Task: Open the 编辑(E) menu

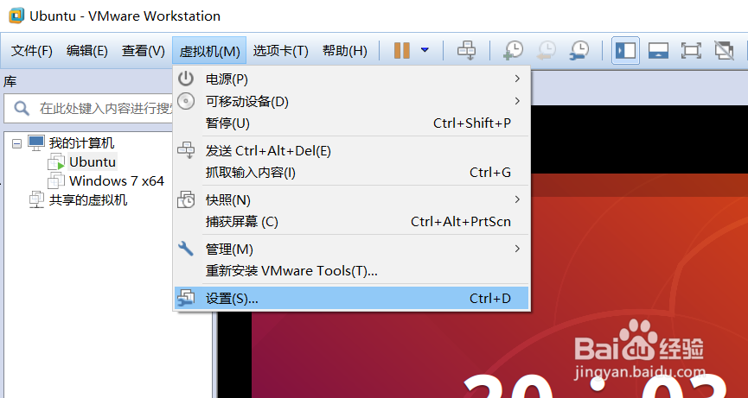Action: coord(87,50)
